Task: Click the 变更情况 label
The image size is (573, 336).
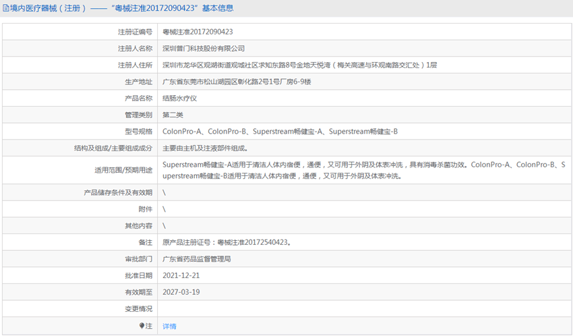Action: point(138,309)
